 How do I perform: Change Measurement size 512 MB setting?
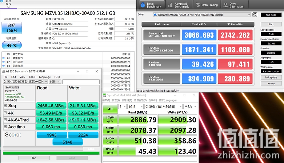coord(271,43)
